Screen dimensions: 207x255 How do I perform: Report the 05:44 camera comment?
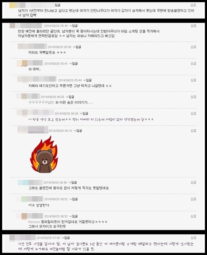click(x=193, y=80)
